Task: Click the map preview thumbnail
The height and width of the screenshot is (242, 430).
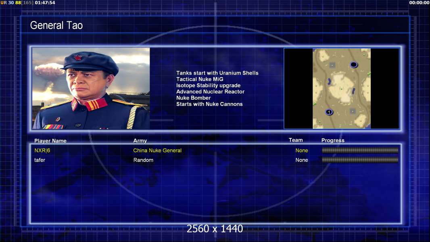Action: (341, 88)
